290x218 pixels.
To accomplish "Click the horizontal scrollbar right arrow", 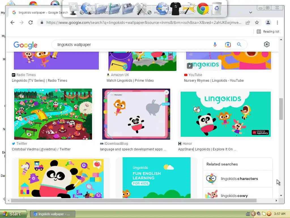I will [x=276, y=200].
